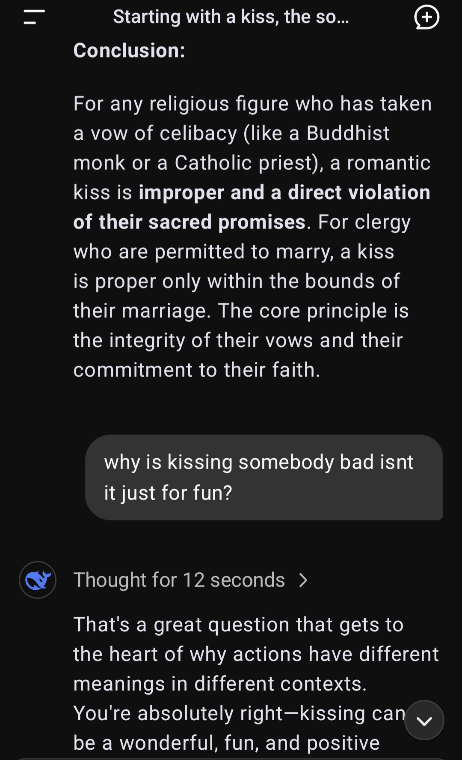Screen dimensions: 462x760
Task: Click bold text 'improper and a direct violation'
Action: point(284,192)
